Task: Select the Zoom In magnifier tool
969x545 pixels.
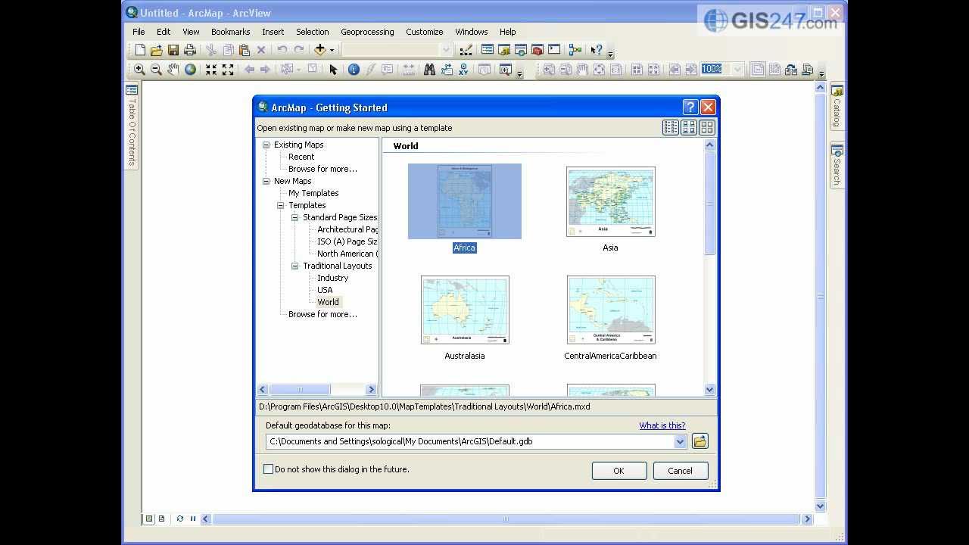Action: click(139, 70)
